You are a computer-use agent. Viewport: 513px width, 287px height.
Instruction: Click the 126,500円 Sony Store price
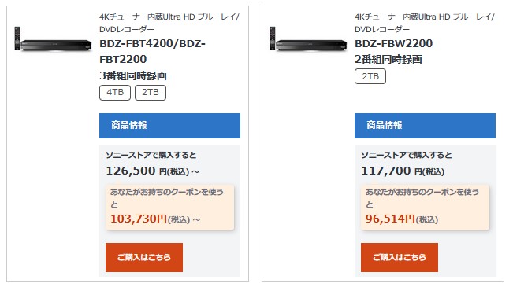[152, 171]
